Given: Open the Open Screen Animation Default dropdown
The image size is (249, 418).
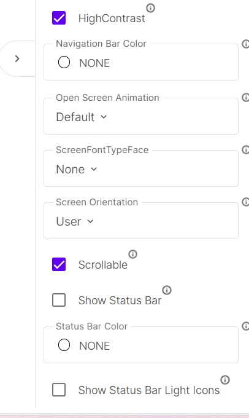Looking at the screenshot, I should 82,117.
